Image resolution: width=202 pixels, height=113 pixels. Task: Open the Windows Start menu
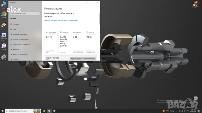[3, 111]
